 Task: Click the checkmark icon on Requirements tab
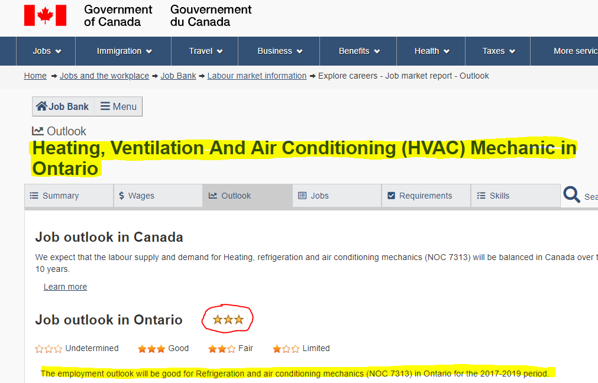click(x=391, y=196)
